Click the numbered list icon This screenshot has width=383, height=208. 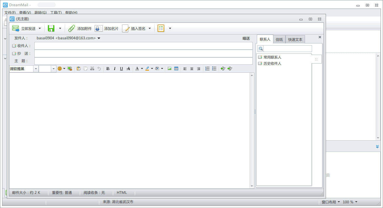207,69
